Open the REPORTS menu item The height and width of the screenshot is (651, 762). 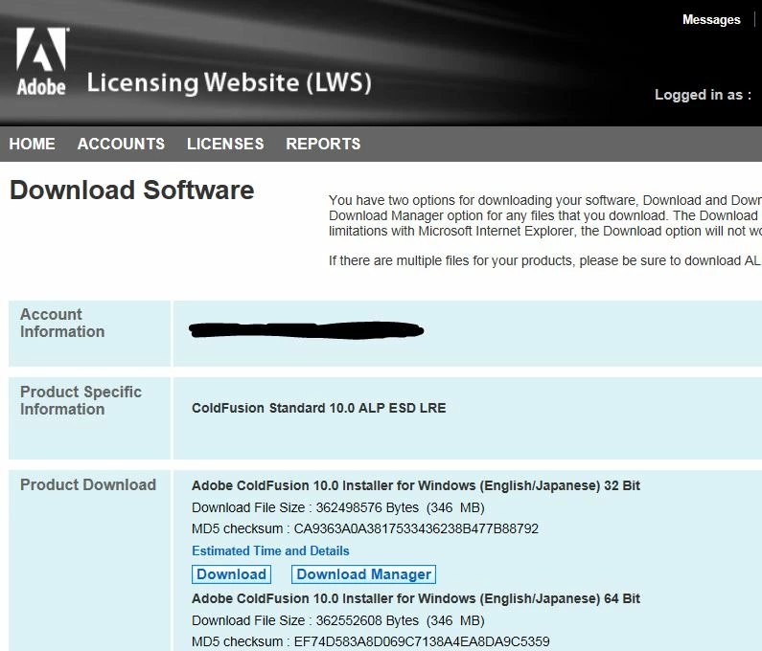coord(323,144)
